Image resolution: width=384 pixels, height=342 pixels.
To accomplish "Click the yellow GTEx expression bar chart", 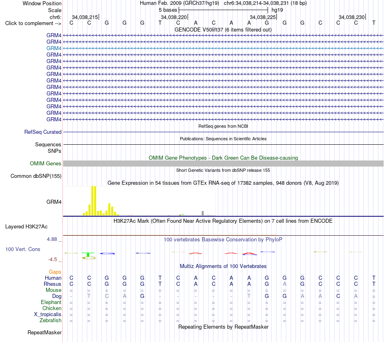I will [101, 201].
